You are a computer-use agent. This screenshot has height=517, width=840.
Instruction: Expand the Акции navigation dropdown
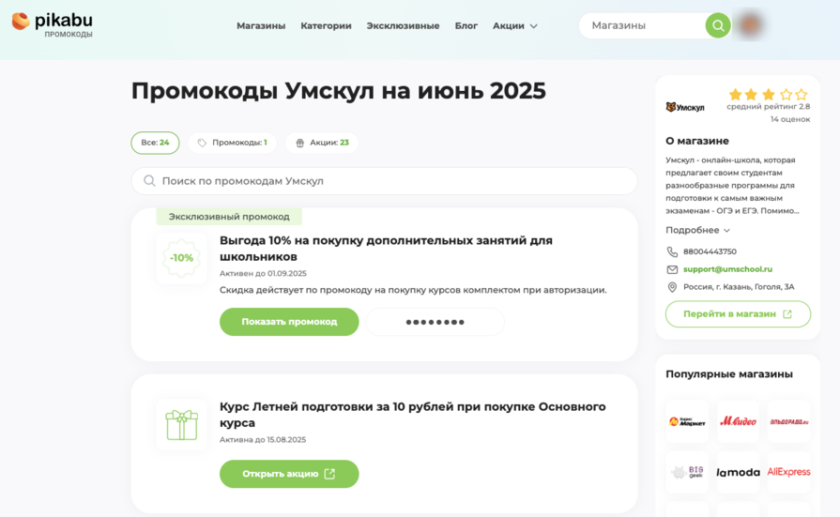coord(515,25)
